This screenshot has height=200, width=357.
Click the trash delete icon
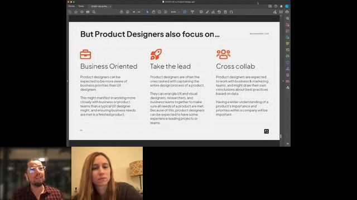click(225, 12)
